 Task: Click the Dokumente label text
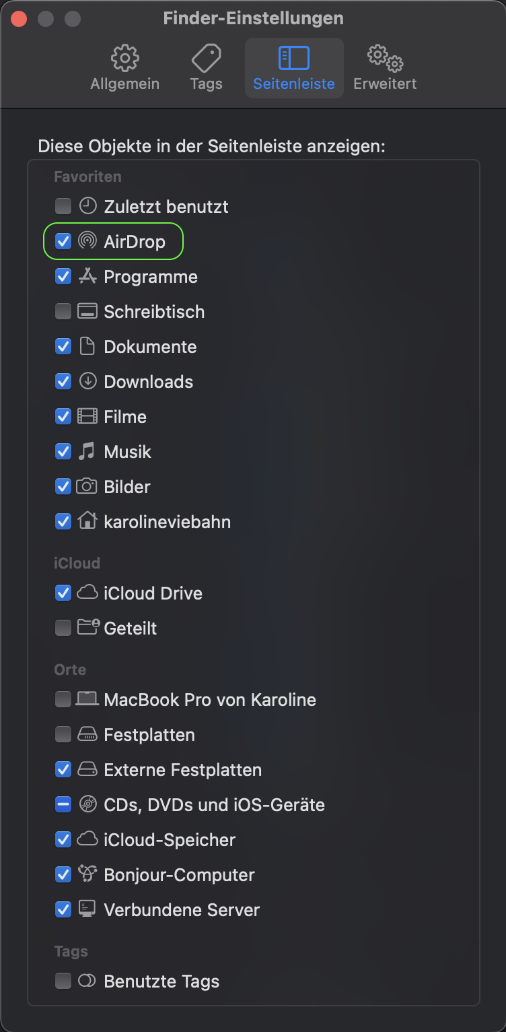coord(150,347)
